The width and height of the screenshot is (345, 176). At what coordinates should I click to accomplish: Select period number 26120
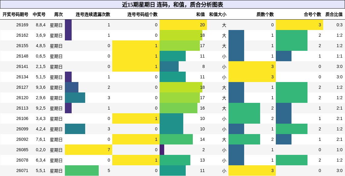pyautogui.click(x=22, y=98)
